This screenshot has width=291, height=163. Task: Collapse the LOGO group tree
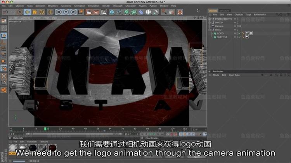pos(210,30)
